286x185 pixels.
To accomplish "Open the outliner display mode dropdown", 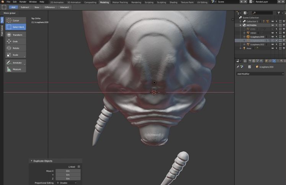I will click(246, 13).
